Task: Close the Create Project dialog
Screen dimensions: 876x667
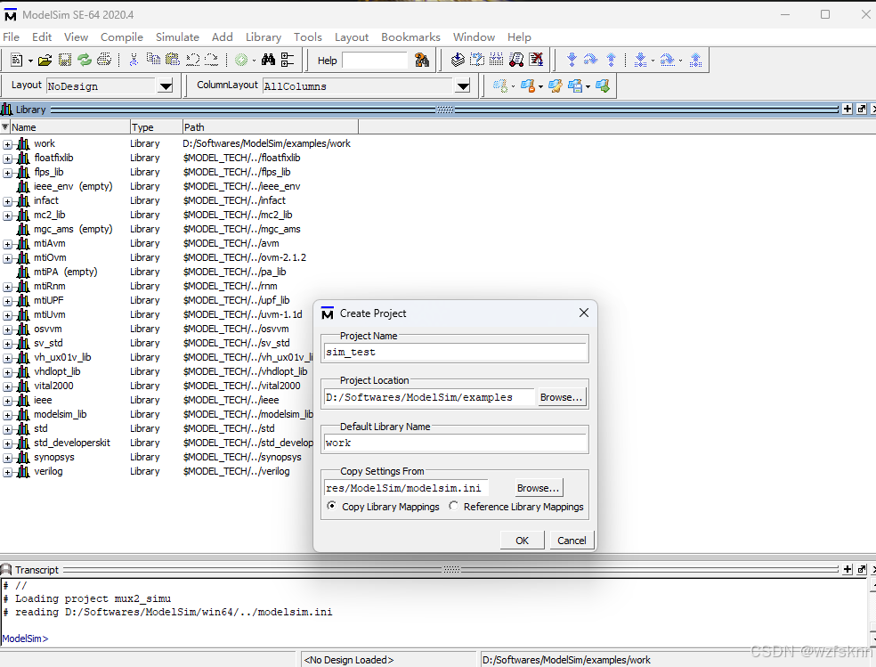Action: [x=584, y=313]
